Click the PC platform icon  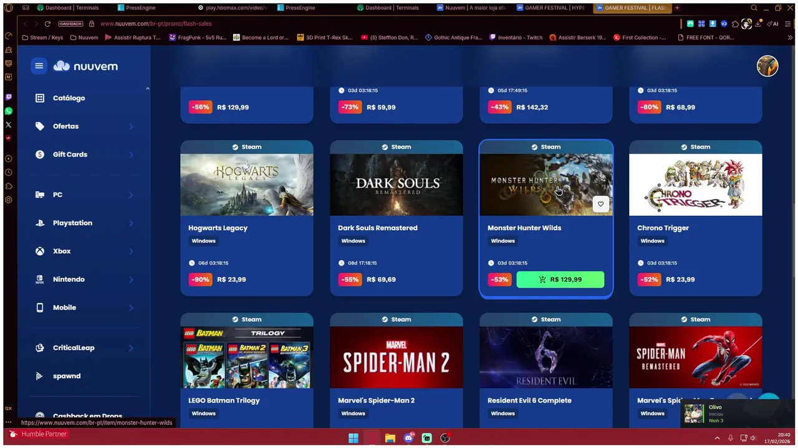click(40, 195)
